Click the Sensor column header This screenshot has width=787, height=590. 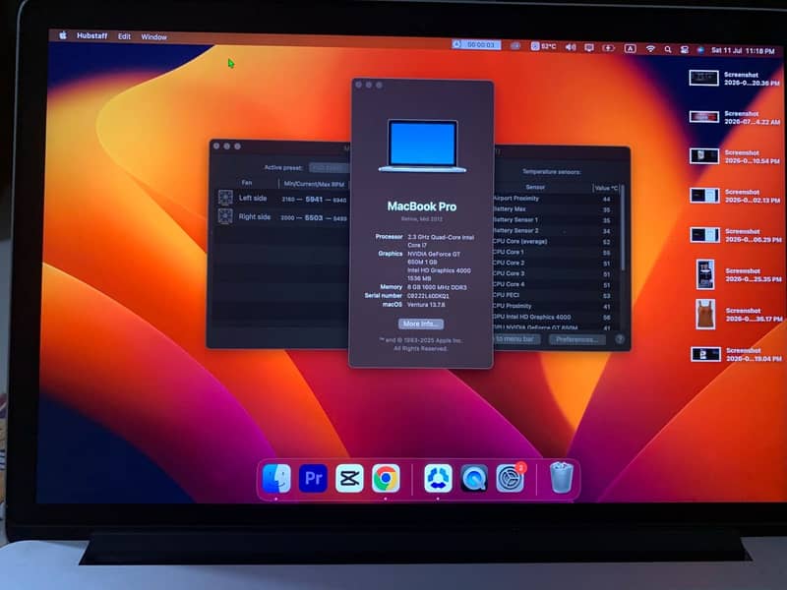(535, 187)
